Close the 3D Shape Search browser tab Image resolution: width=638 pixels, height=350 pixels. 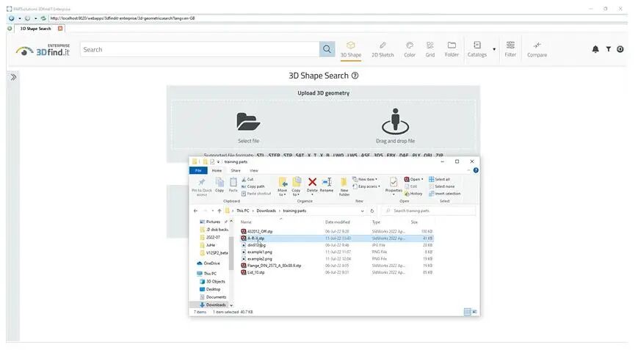[x=60, y=29]
